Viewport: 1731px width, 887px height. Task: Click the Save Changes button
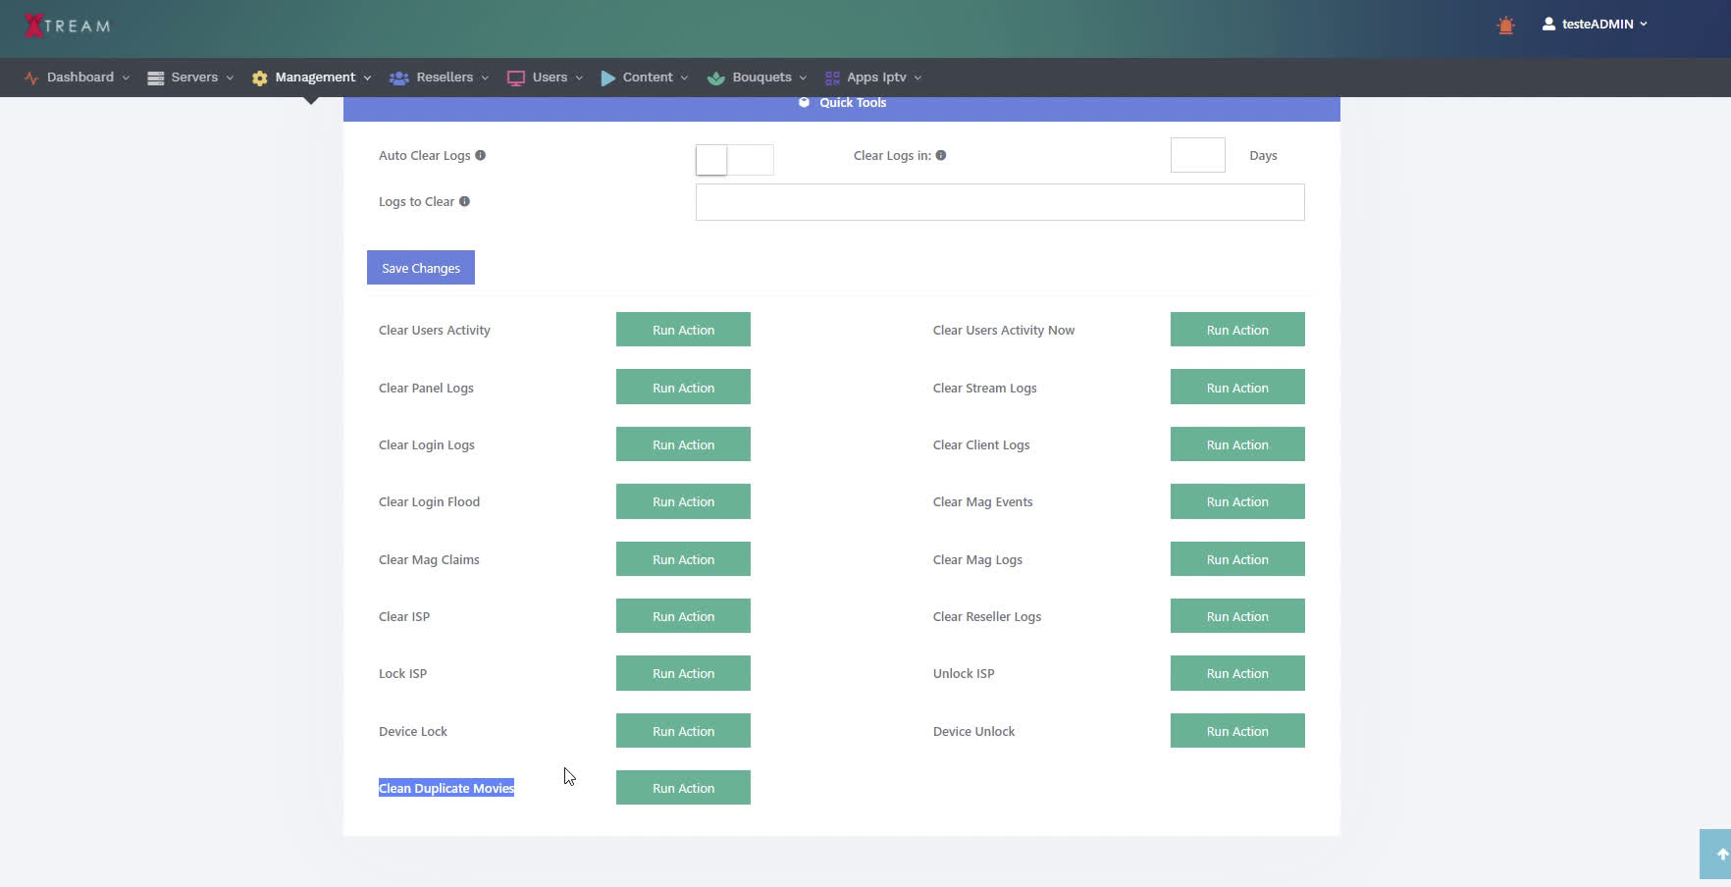coord(420,268)
